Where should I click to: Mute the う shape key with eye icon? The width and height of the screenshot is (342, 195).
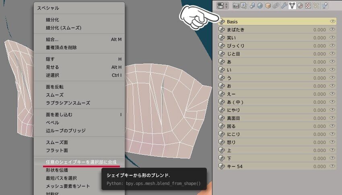click(332, 78)
